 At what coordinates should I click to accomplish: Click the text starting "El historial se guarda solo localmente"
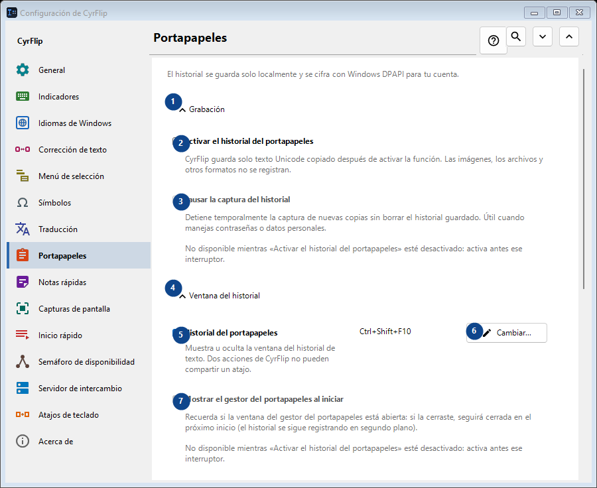click(x=313, y=74)
